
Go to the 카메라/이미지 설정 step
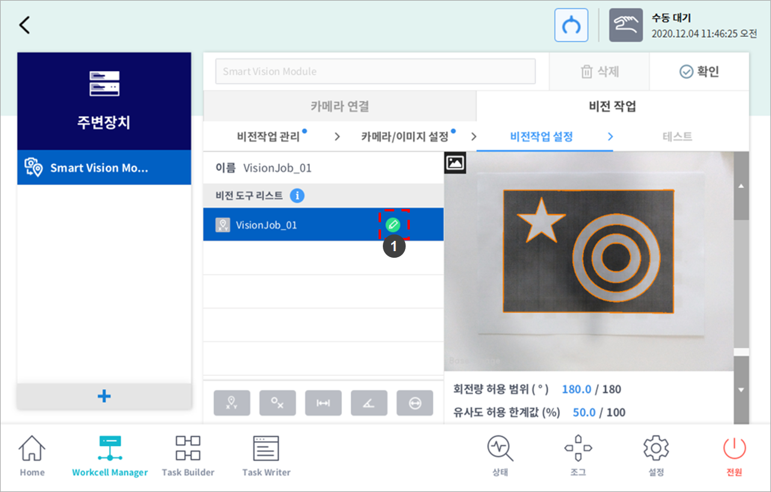pyautogui.click(x=404, y=137)
